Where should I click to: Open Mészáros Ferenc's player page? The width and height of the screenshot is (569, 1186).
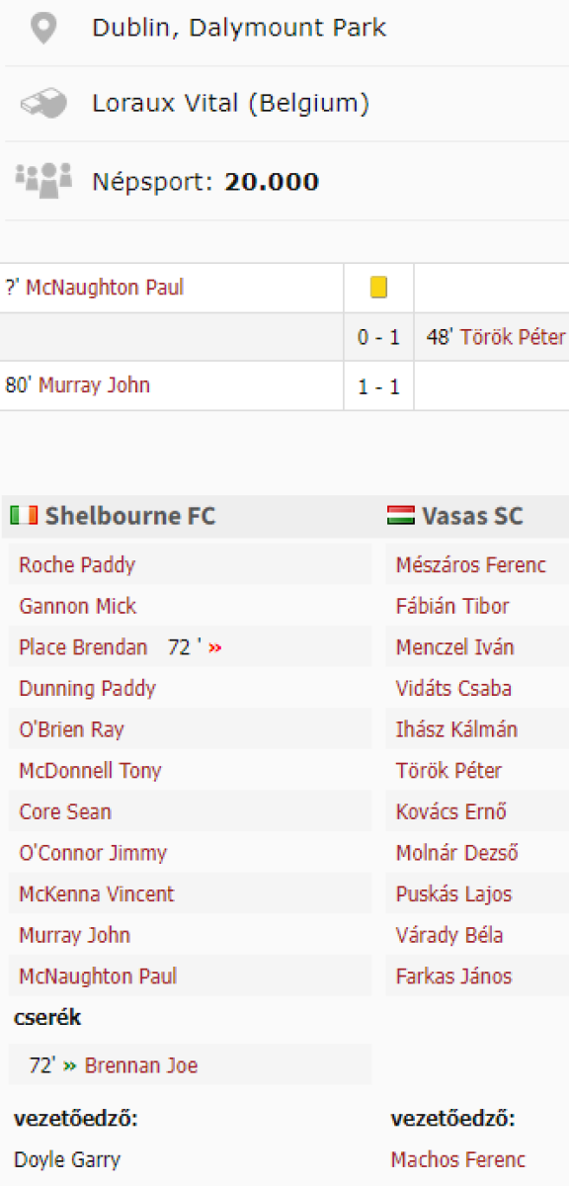click(x=471, y=565)
